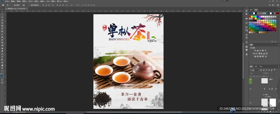Toggle visibility of layer effects (效果)
Viewport: 280px width, 114px height.
click(264, 95)
